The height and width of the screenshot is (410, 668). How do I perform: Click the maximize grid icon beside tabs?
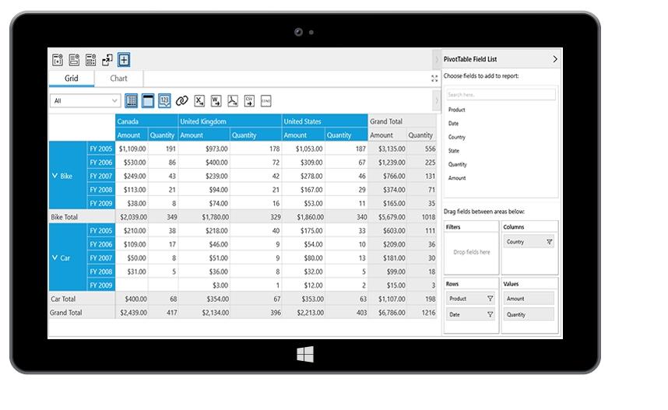click(x=434, y=79)
